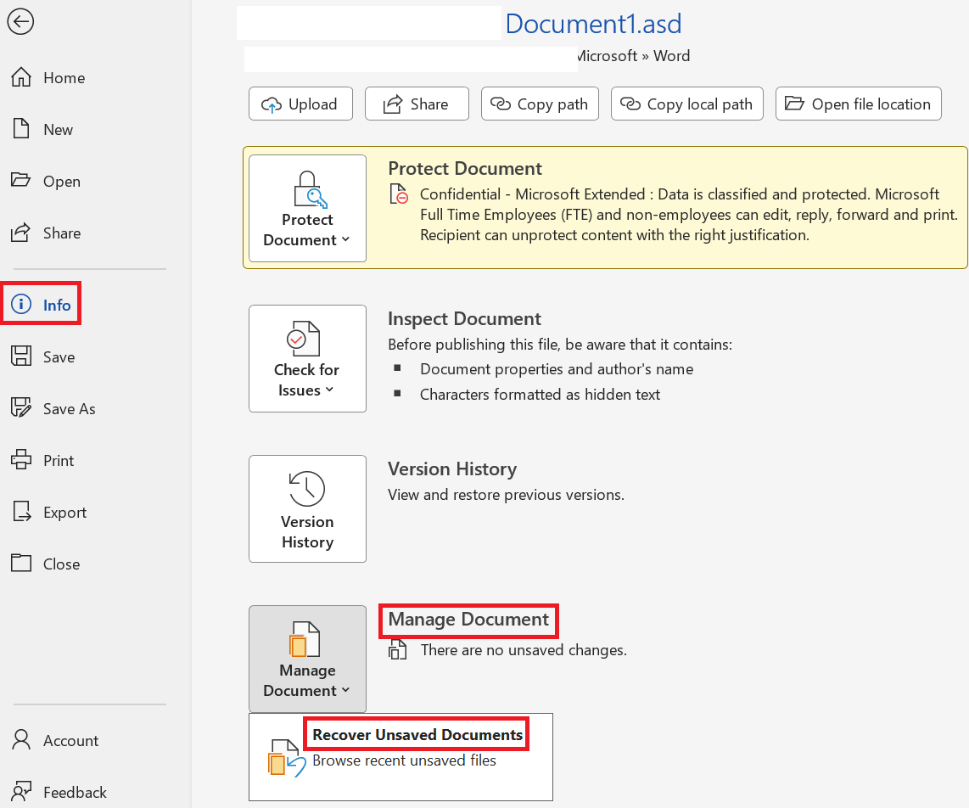Click the Copy local path button text
This screenshot has height=808, width=969.
coord(699,104)
